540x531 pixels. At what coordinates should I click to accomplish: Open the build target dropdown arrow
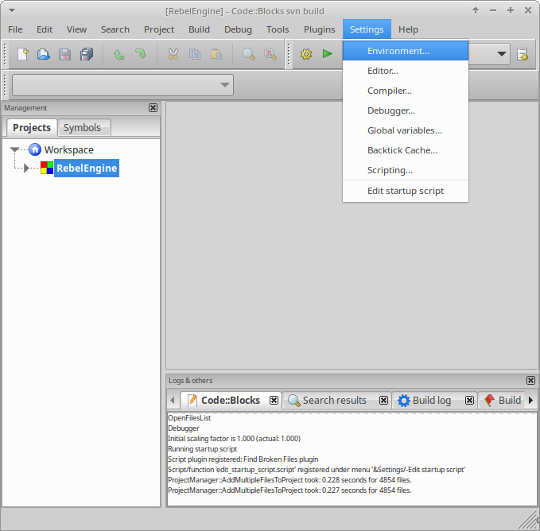501,54
